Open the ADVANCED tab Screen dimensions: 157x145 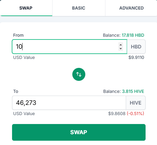(131, 8)
